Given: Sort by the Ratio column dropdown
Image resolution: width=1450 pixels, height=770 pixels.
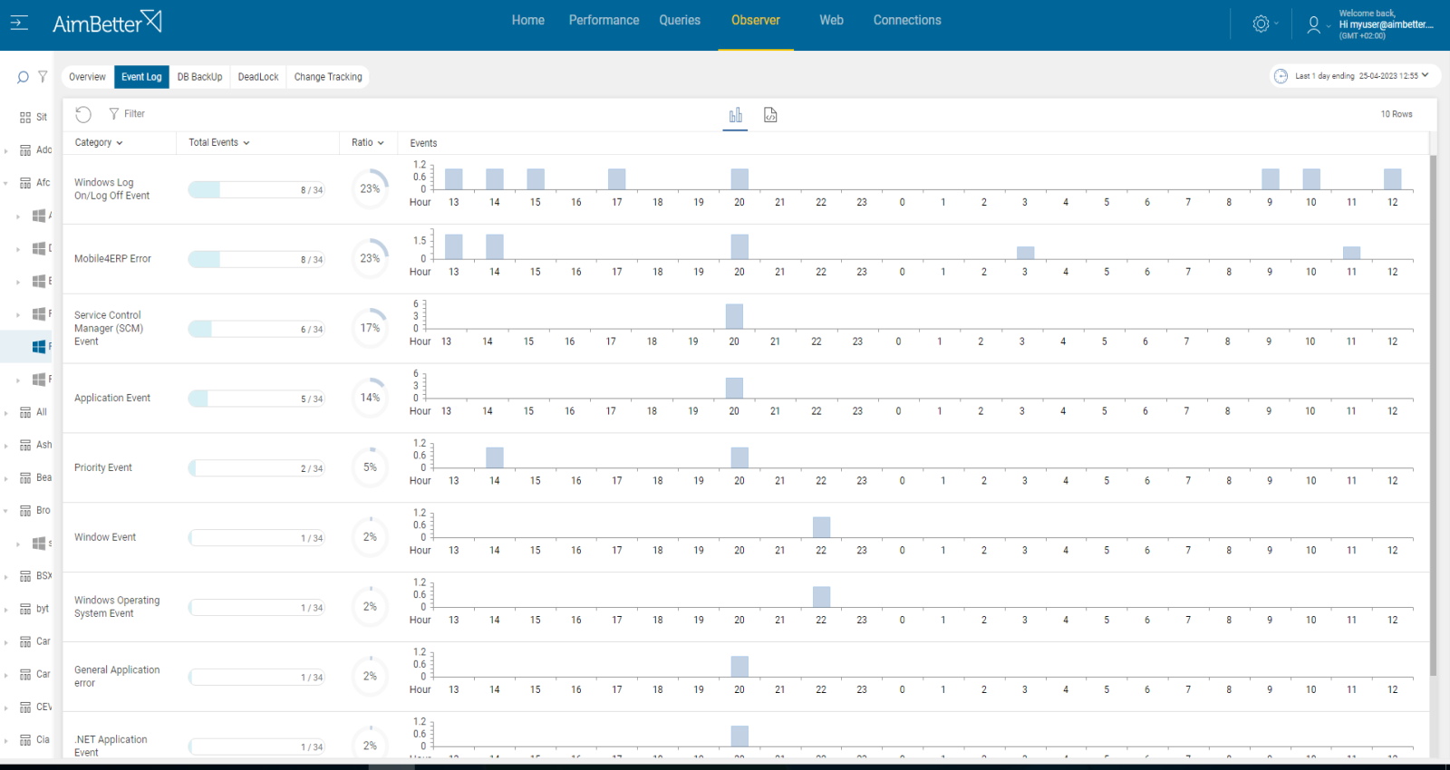Looking at the screenshot, I should [368, 142].
